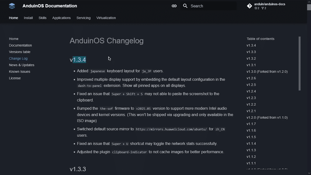The width and height of the screenshot is (311, 175).
Task: Open the News & Updates page
Action: (22, 65)
